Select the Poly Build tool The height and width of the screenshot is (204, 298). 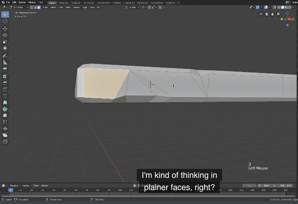pos(5,102)
